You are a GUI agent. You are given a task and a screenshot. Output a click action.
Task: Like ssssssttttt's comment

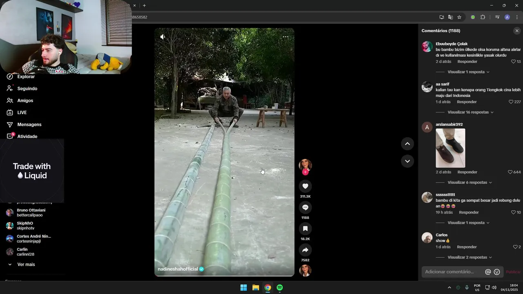tap(514, 212)
